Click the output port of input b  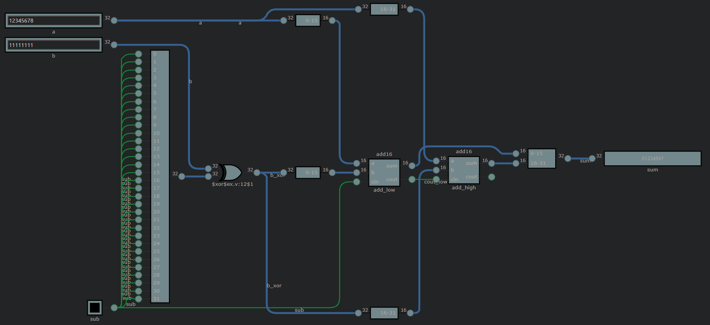pyautogui.click(x=114, y=45)
